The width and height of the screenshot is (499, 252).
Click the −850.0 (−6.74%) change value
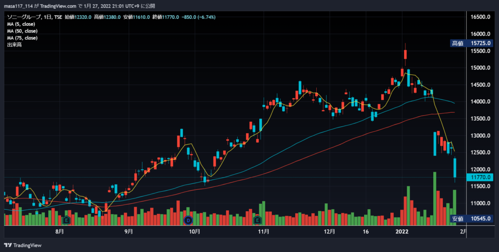[x=198, y=17]
